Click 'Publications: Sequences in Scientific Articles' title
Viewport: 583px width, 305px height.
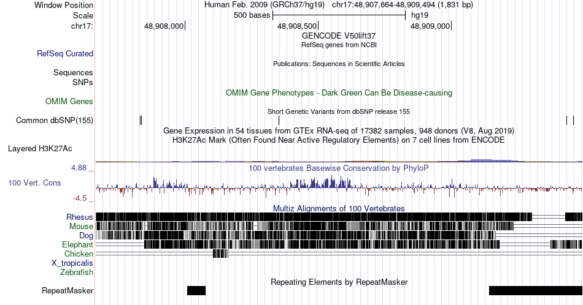(x=339, y=64)
